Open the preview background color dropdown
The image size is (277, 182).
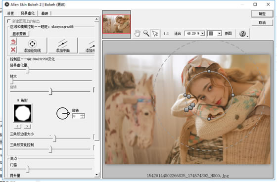(214, 33)
